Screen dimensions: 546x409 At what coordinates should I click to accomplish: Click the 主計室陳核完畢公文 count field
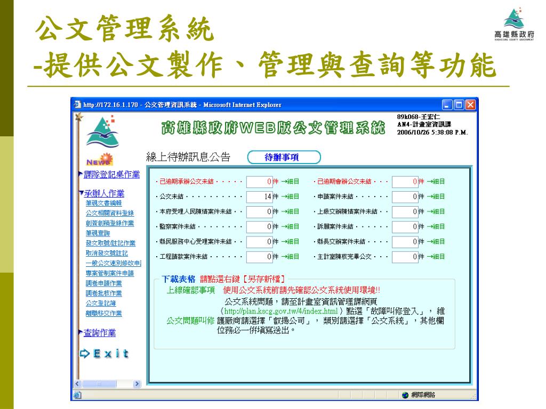405,257
